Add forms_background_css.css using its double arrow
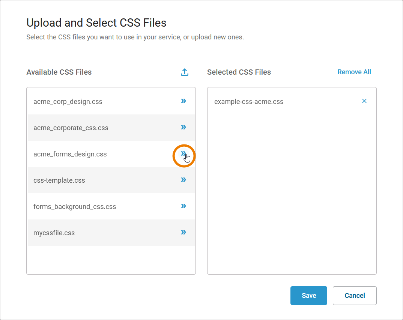 tap(183, 206)
